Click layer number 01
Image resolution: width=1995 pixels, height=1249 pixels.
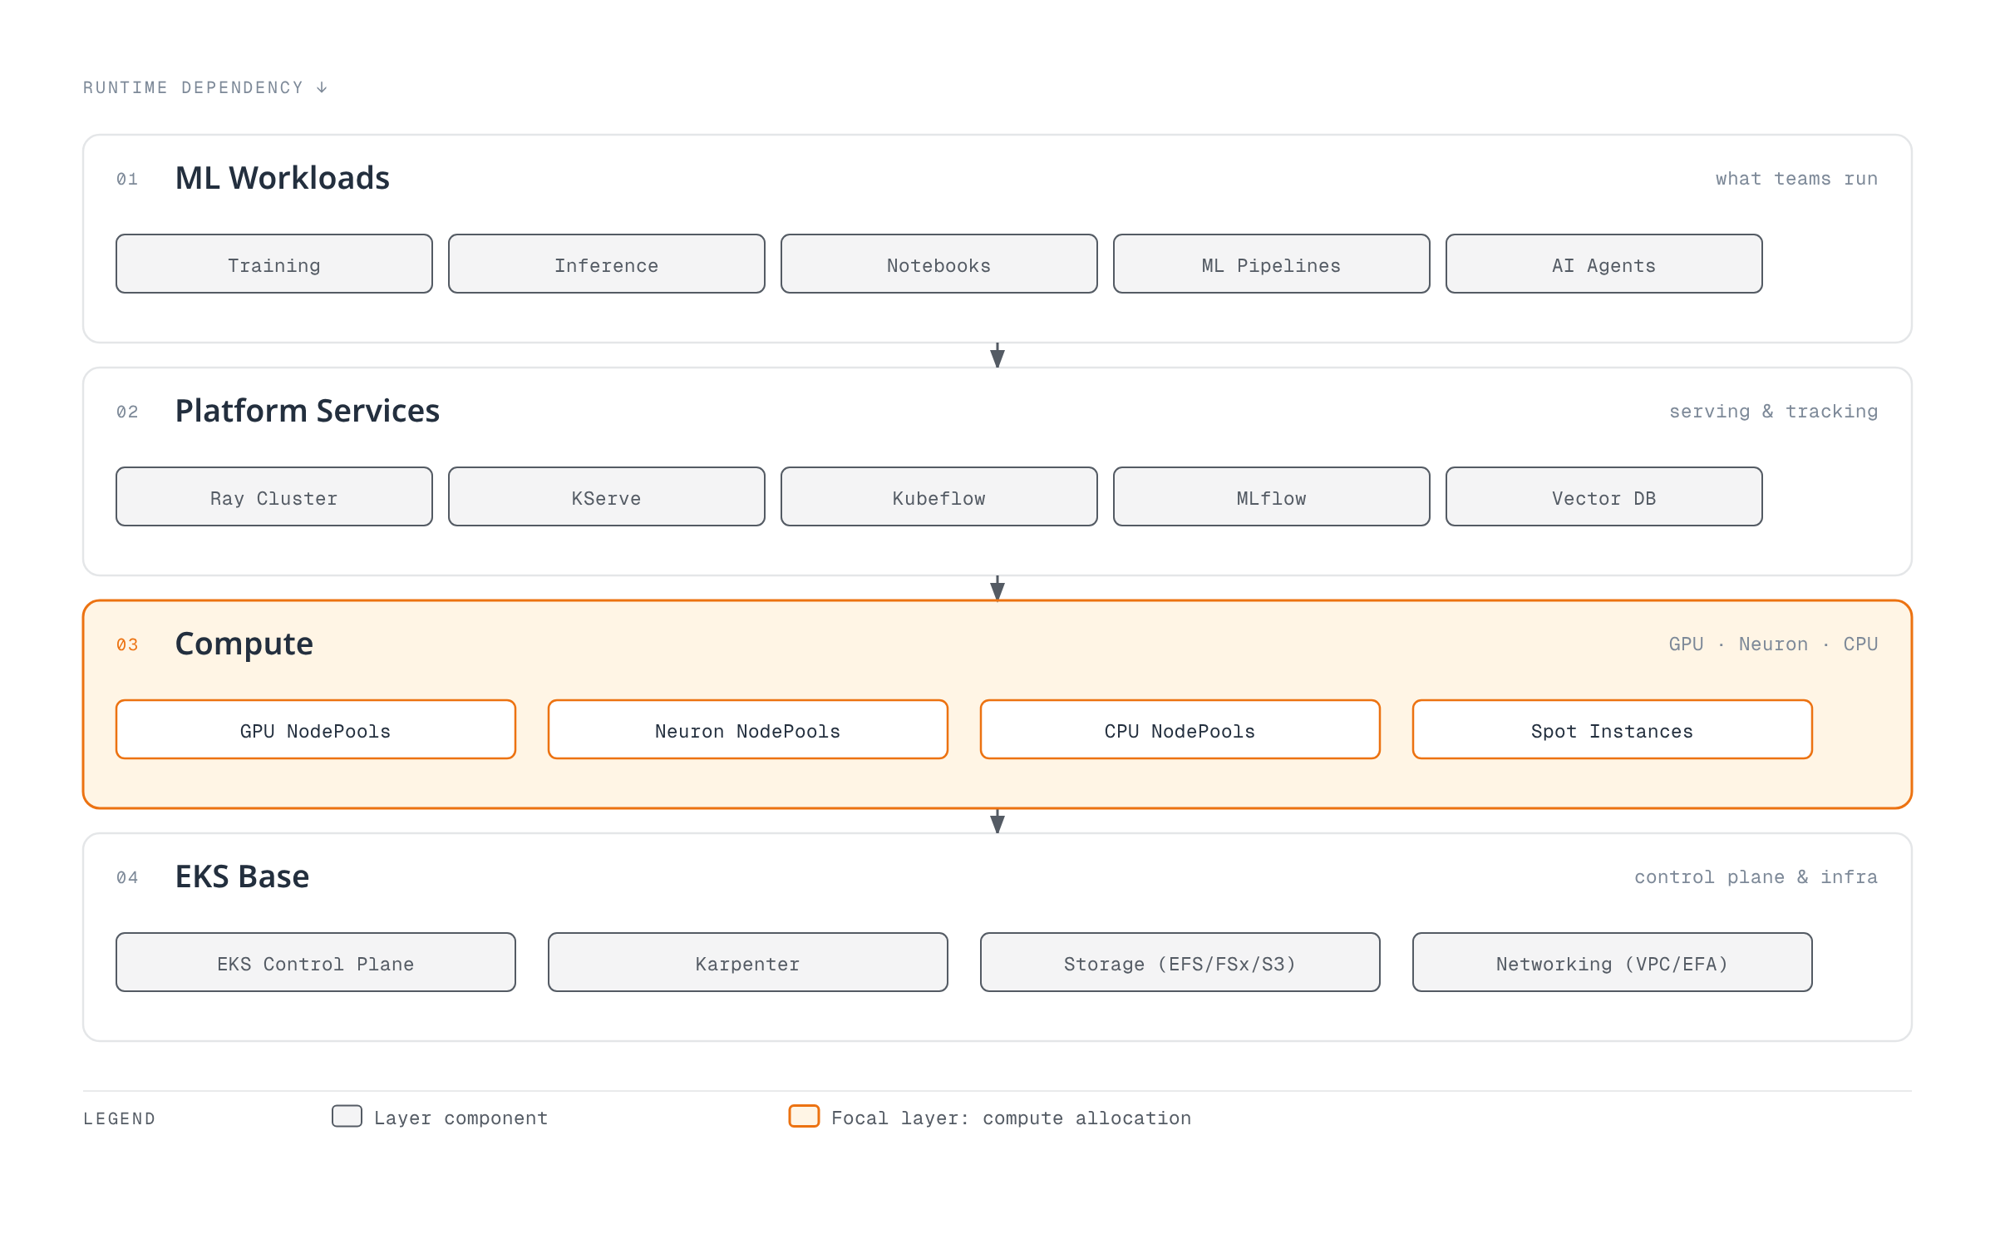click(x=127, y=179)
